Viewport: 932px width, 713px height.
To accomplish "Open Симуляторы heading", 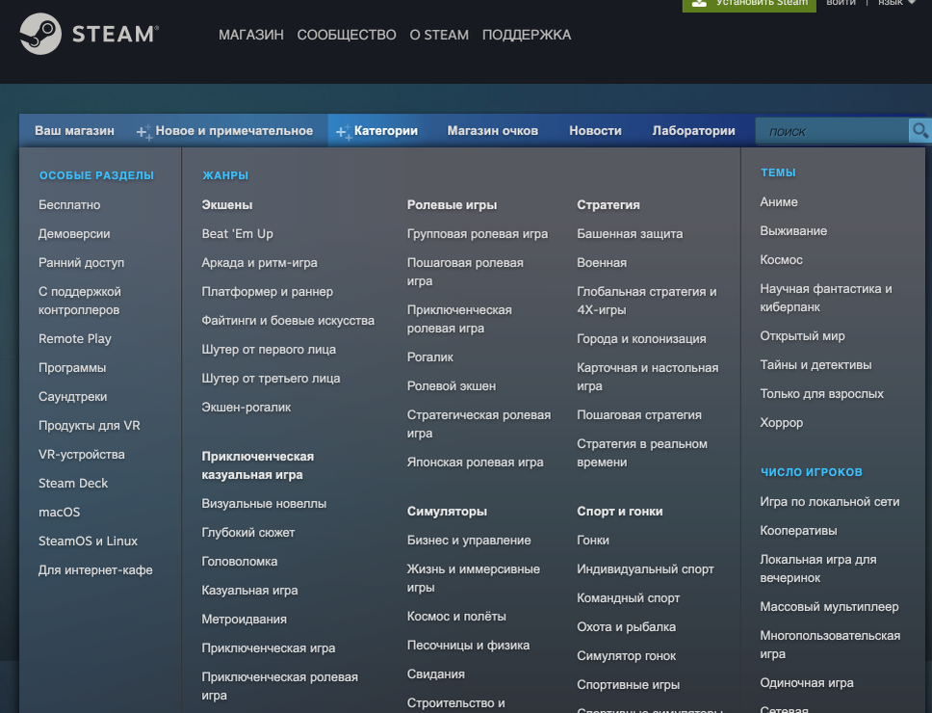I will 447,512.
